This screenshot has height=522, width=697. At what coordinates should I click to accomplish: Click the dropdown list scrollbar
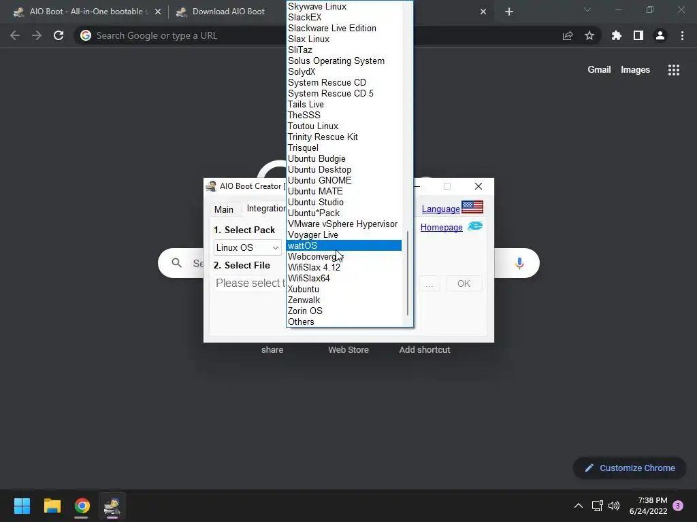point(408,273)
